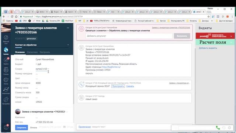Switch to the Основное tab
Screen dimensions: 236x133
click(x=20, y=52)
